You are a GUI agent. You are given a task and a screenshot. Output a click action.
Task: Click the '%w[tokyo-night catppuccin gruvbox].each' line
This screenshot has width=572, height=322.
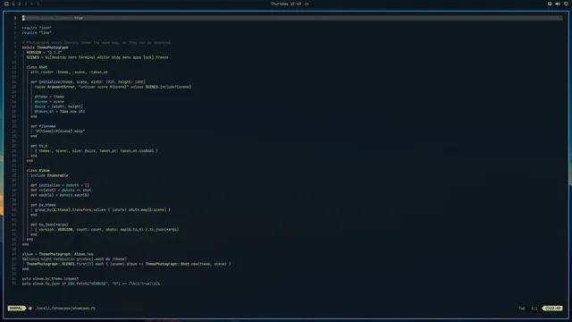pos(74,259)
